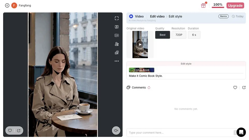Select 6 s duration option
This screenshot has height=140, width=249.
tap(194, 35)
